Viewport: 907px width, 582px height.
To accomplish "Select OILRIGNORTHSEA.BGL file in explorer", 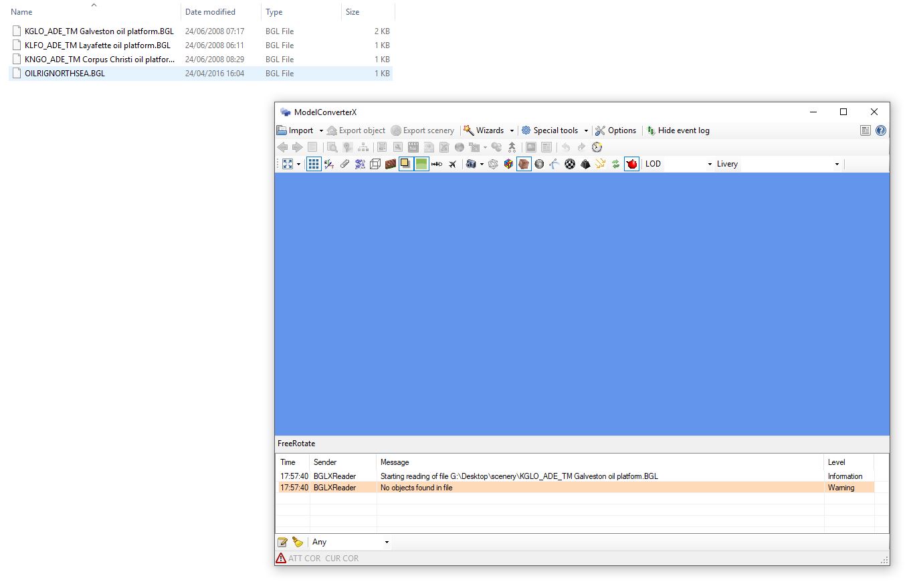I will coord(201,74).
